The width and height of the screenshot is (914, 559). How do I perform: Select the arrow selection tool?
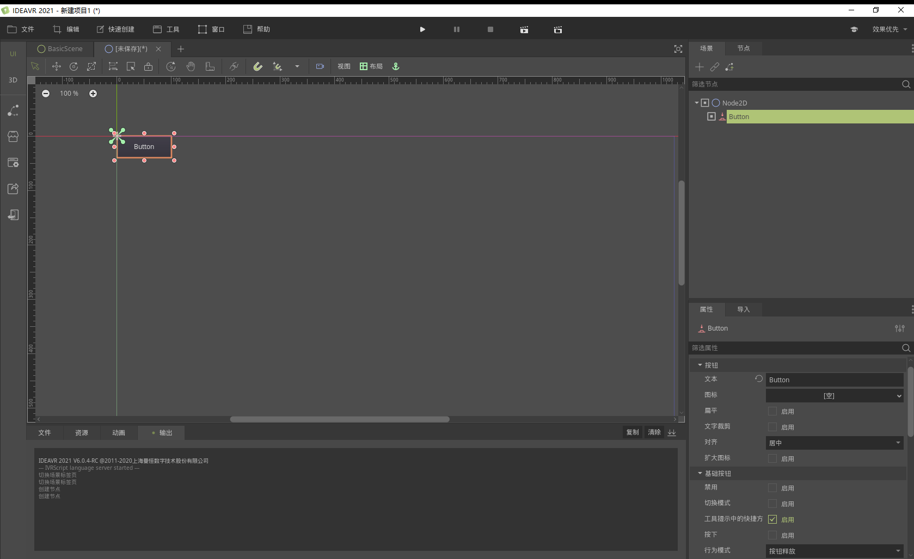coord(35,66)
